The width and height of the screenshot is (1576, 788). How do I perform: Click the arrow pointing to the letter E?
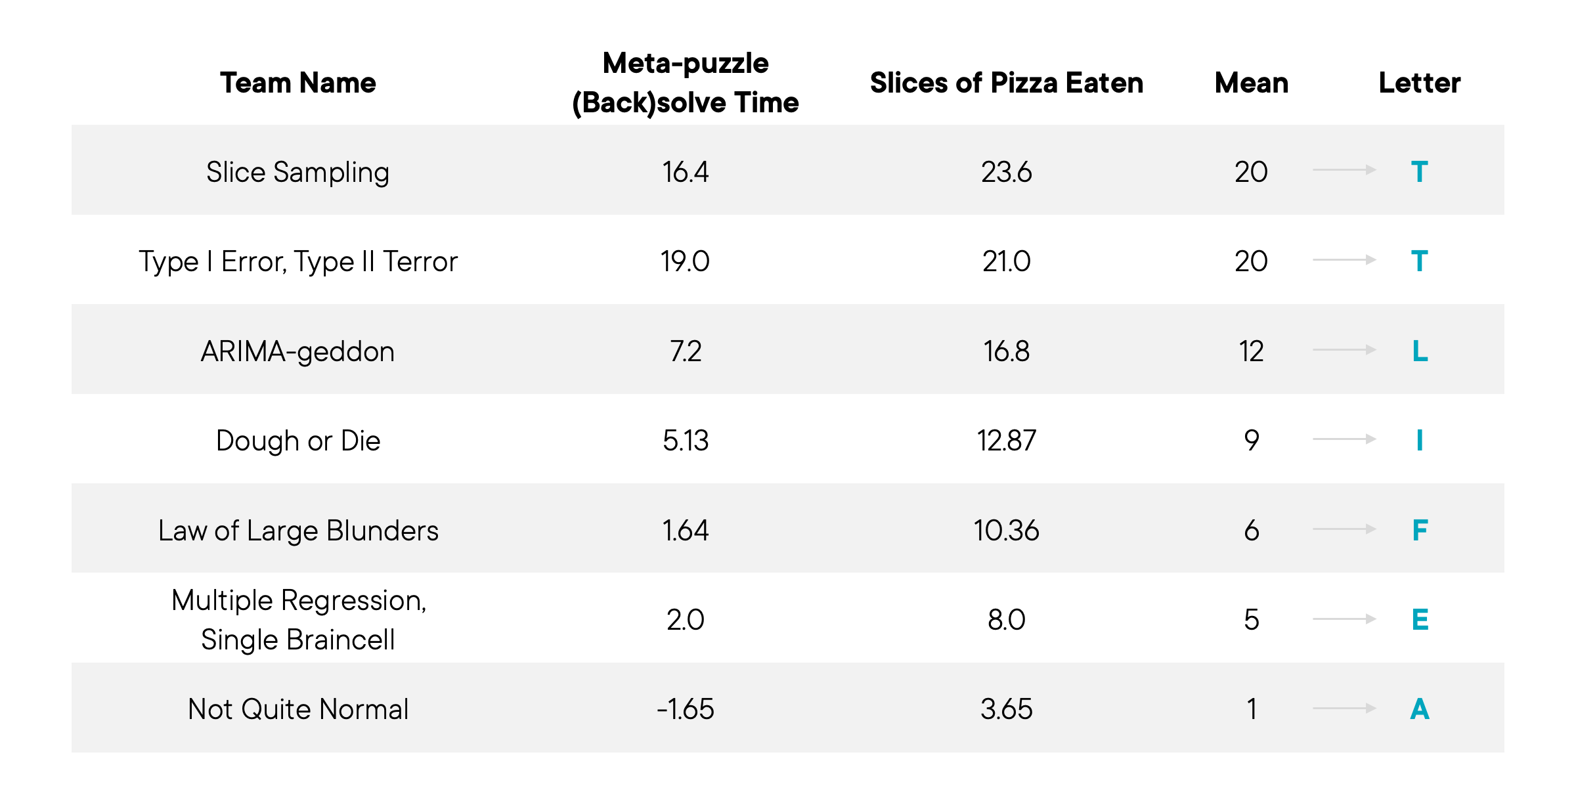click(1344, 619)
